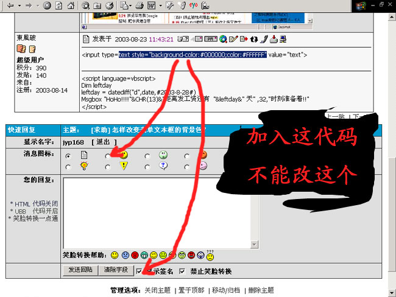Click the 清除字段 reset button
This screenshot has height=297, width=396.
pos(115,270)
